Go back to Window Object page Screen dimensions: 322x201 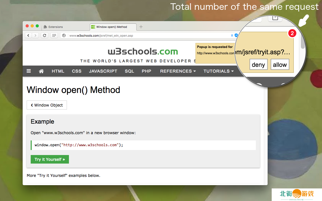(x=47, y=105)
